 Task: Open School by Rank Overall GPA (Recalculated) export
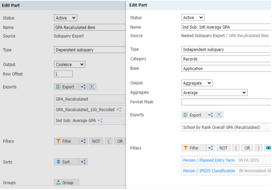tap(222, 127)
